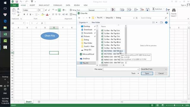The height and width of the screenshot is (107, 190).
Task: Toggle Italic formatting
Action: (x=27, y=15)
